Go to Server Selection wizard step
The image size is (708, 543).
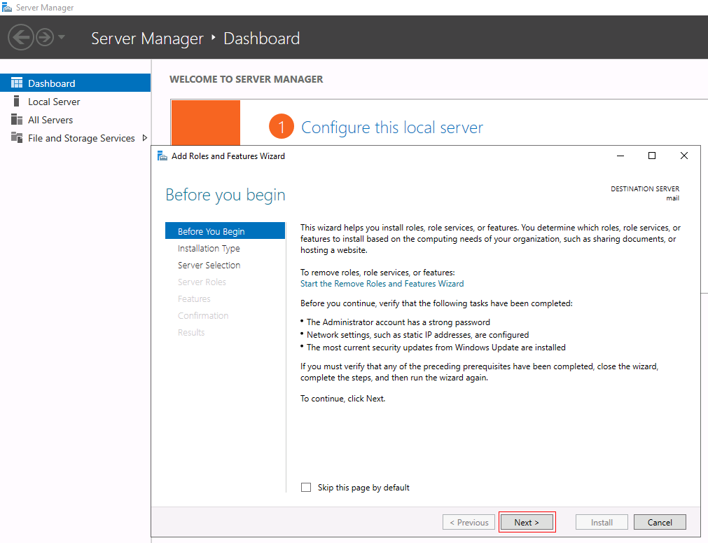209,265
